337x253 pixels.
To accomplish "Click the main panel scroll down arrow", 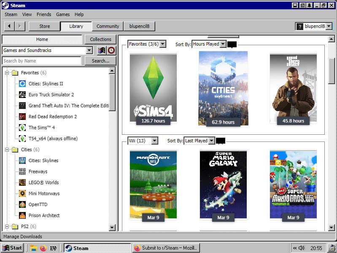I will coord(331,227).
